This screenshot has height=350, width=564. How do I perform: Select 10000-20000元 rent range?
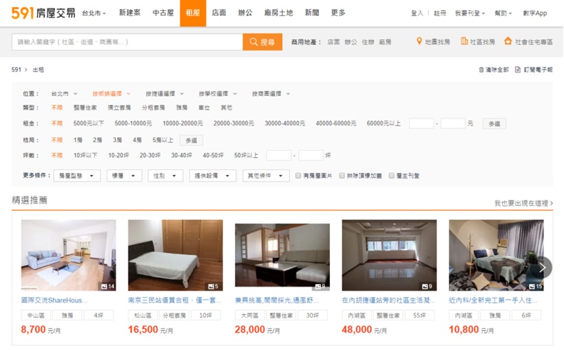[182, 124]
